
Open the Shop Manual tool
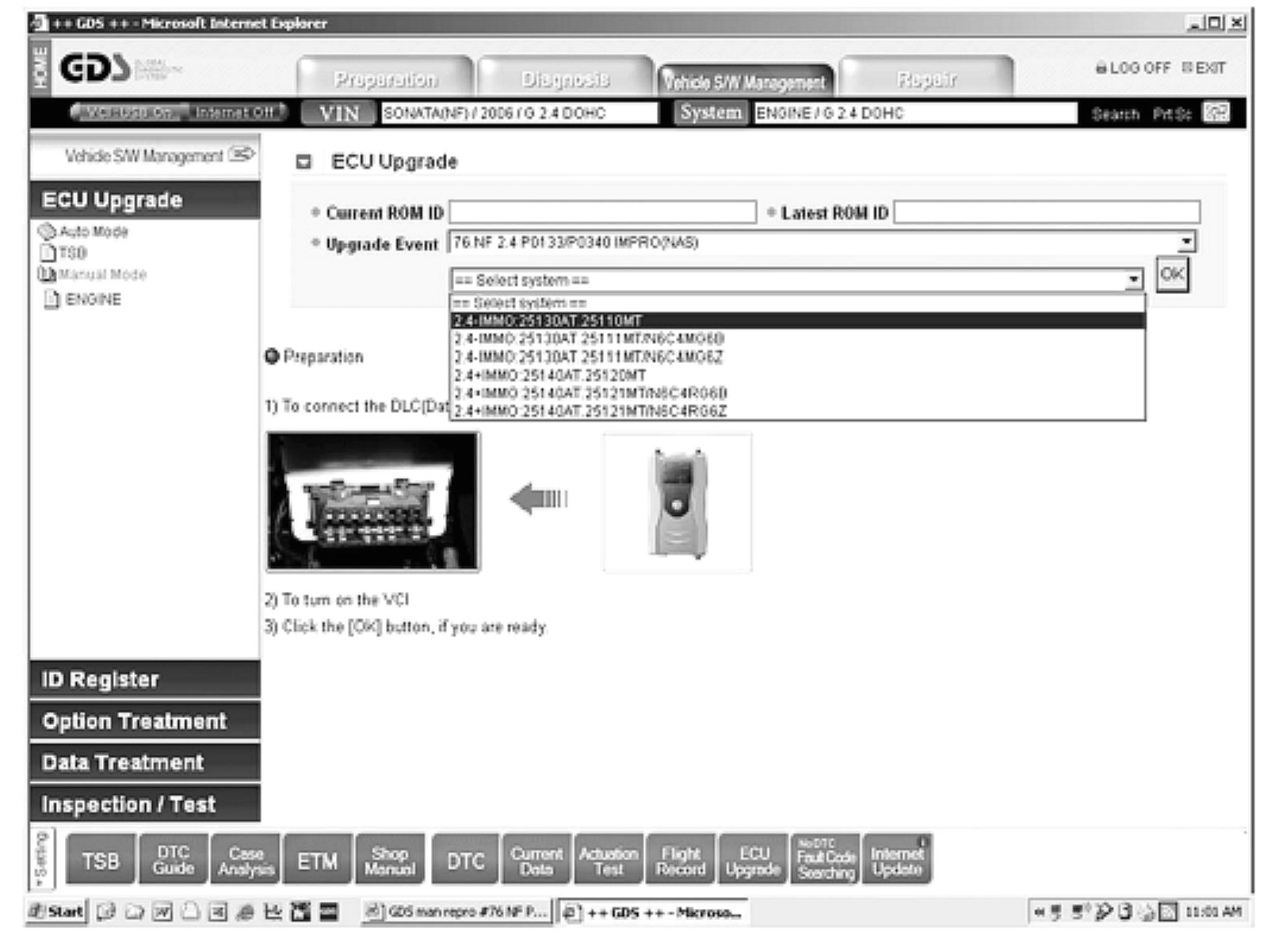(x=389, y=860)
